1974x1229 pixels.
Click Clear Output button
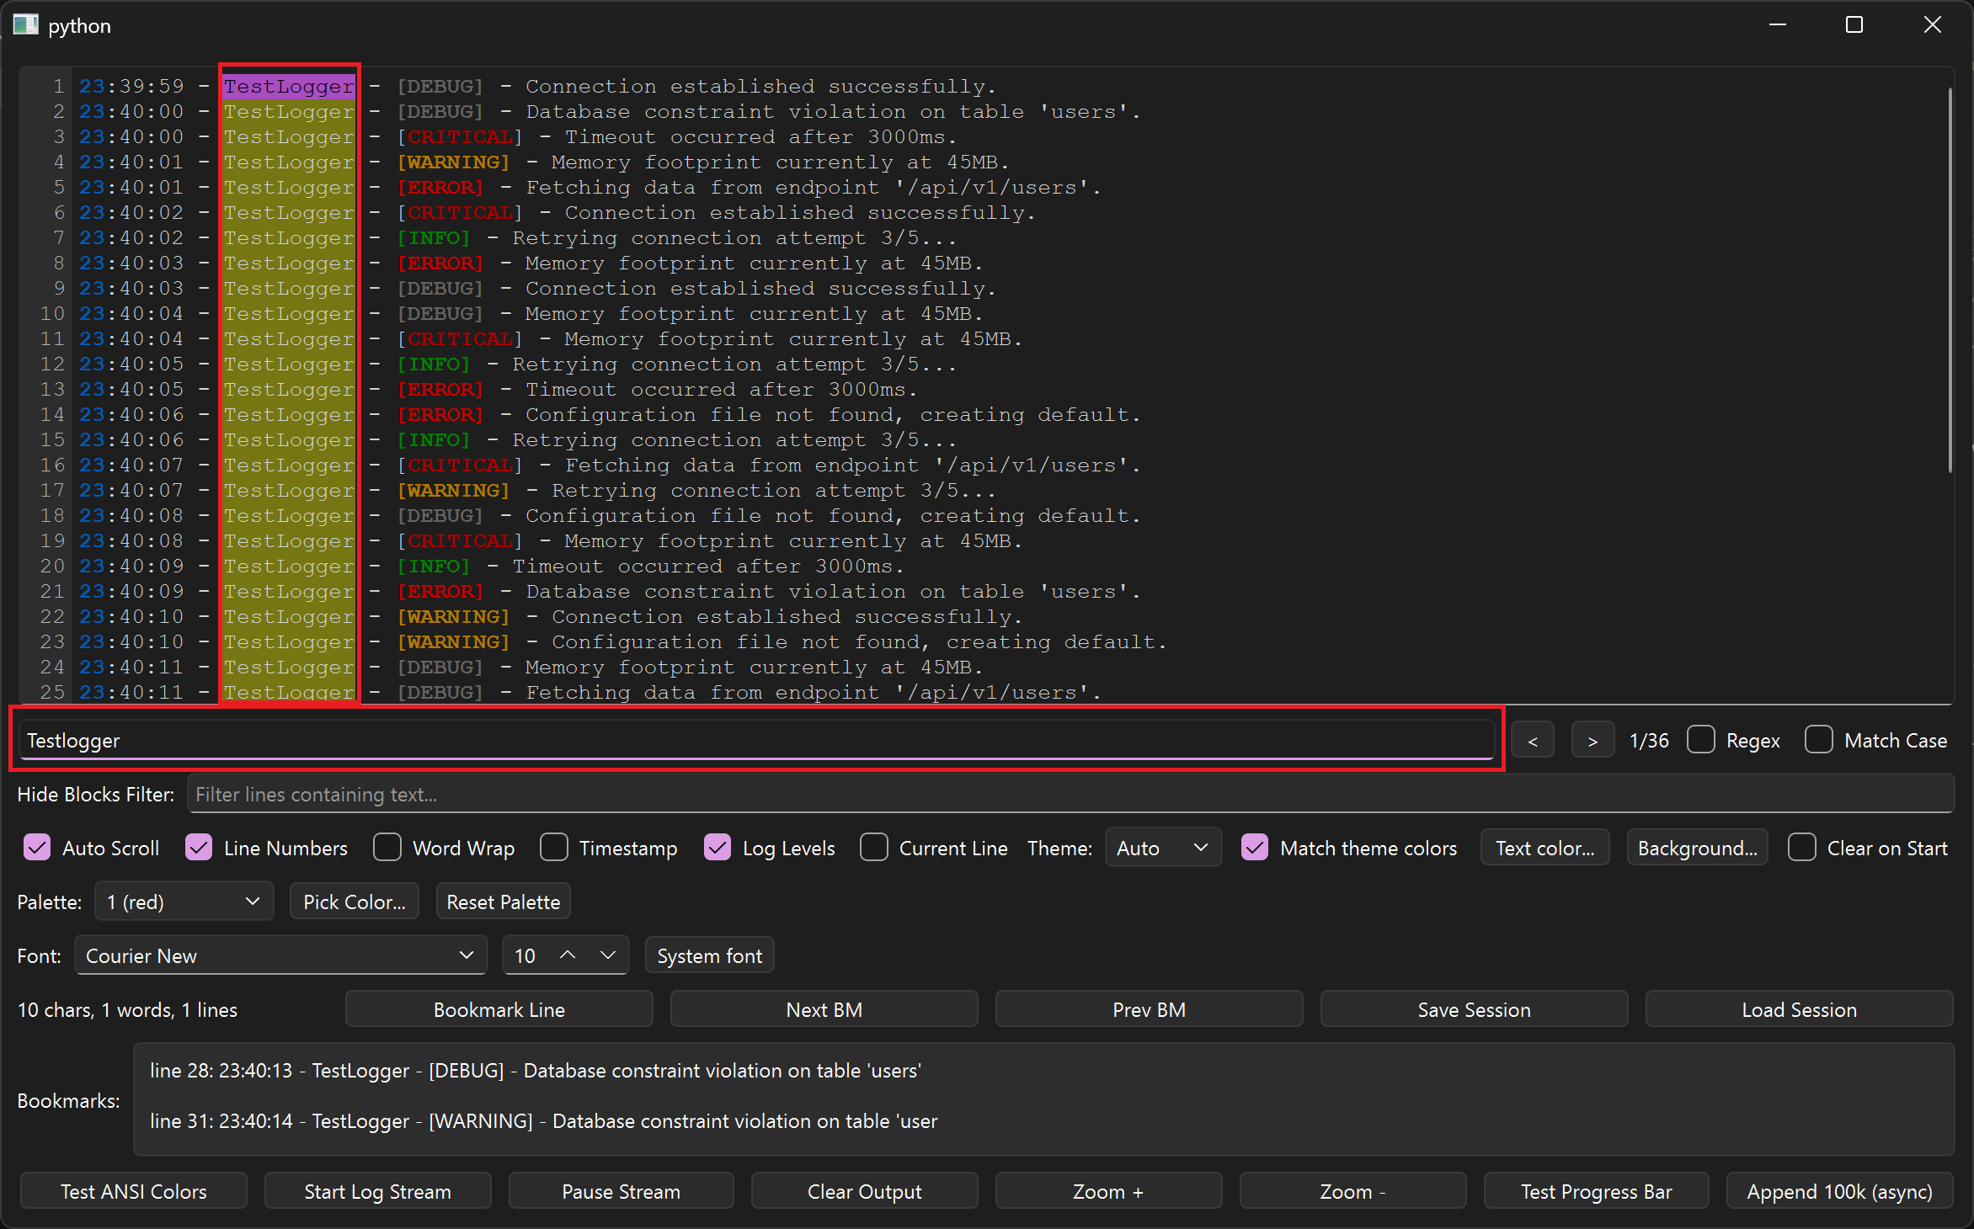[x=864, y=1191]
